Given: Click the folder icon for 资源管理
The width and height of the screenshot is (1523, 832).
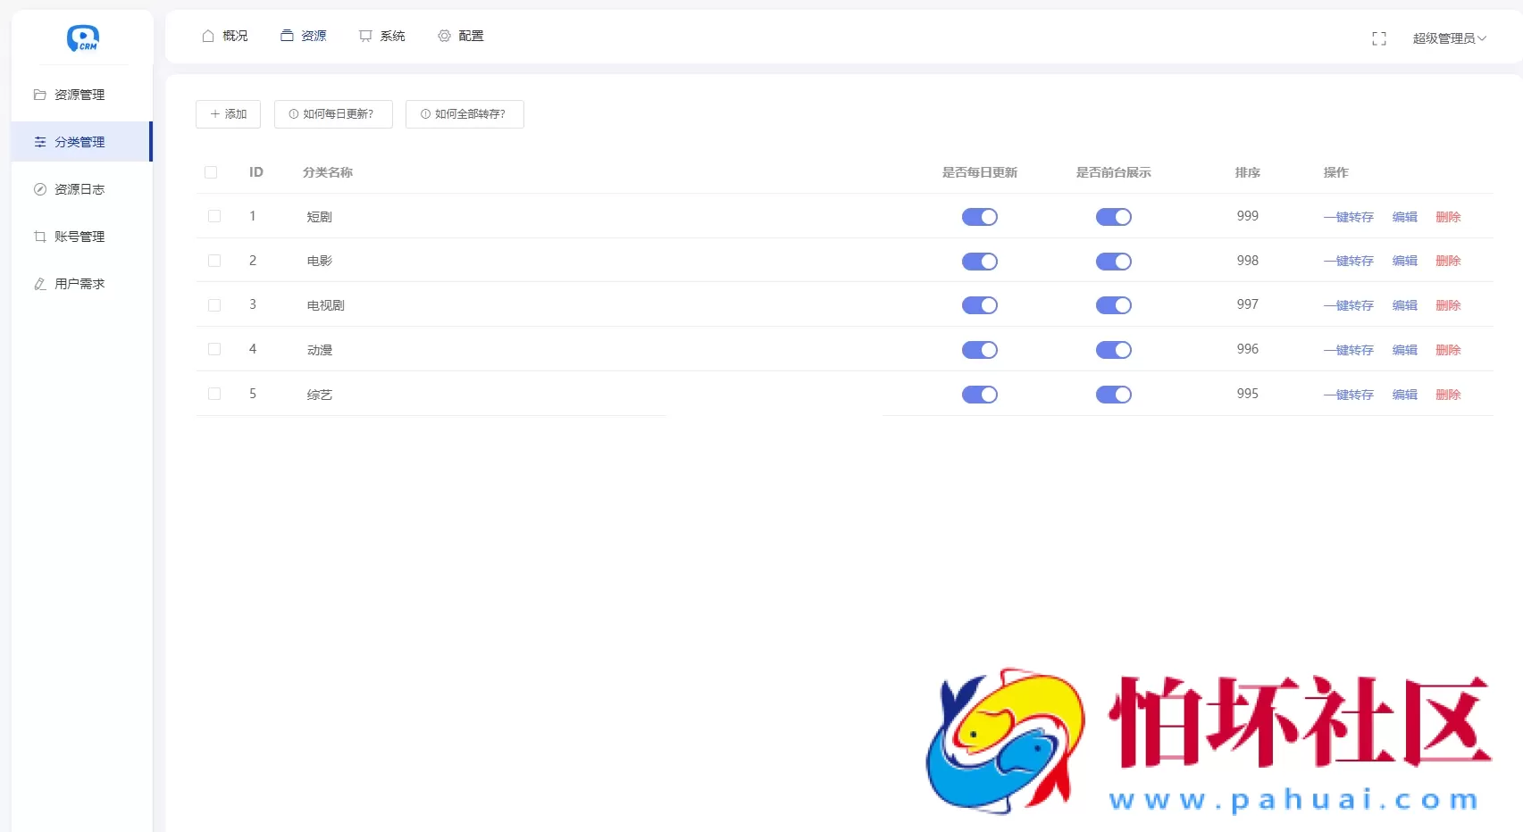Looking at the screenshot, I should pyautogui.click(x=40, y=95).
